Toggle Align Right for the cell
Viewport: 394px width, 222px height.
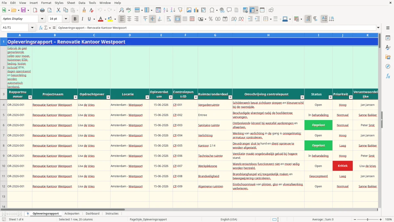click(136, 19)
